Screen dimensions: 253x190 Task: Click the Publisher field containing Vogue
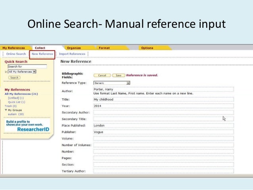[x=163, y=132]
